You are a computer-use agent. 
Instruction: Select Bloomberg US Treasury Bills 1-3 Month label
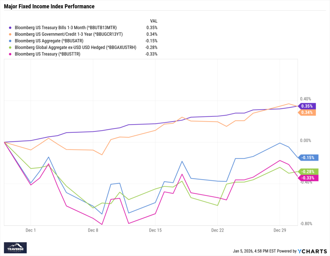tap(66, 27)
